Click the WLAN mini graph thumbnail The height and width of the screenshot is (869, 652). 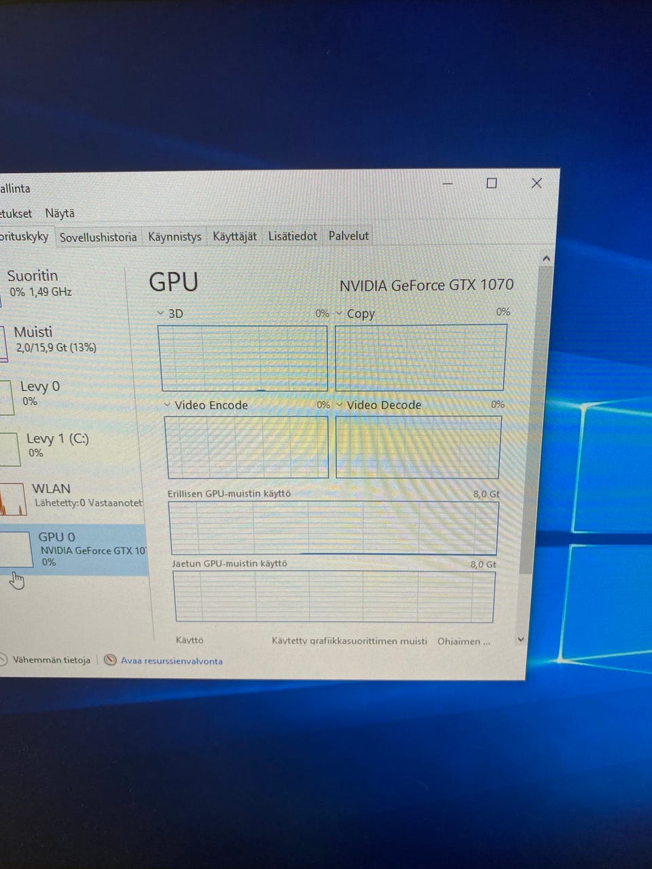(x=14, y=499)
